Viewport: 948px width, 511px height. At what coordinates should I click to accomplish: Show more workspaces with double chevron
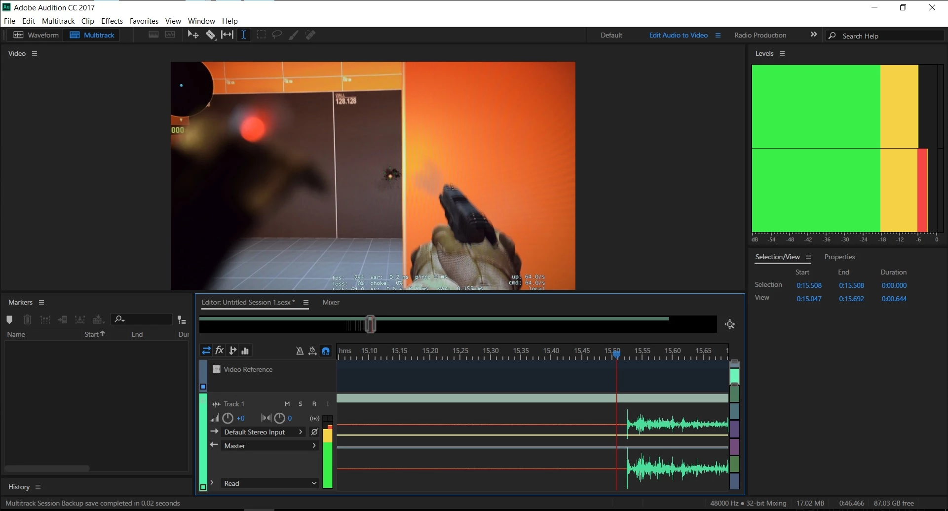pyautogui.click(x=814, y=35)
